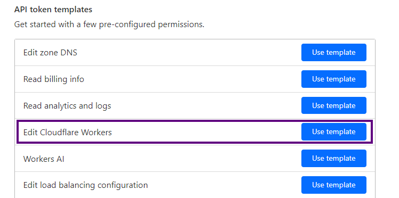Use template for Read billing info
Screen dimensions: 399x198
tap(333, 79)
